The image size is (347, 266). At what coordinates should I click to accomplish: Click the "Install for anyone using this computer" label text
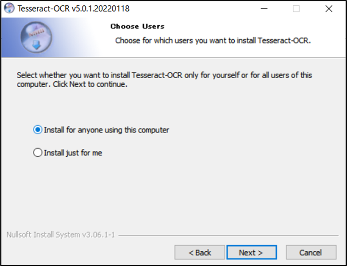point(106,130)
